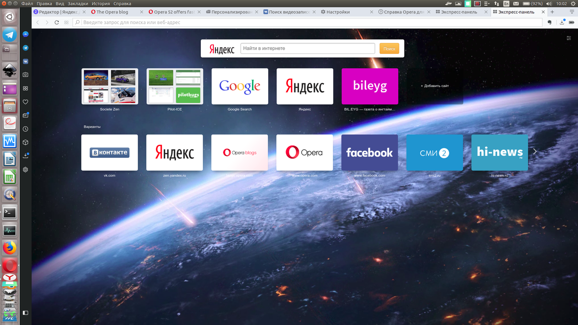The width and height of the screenshot is (578, 325).
Task: Open Telegram messenger from the Opera sidebar
Action: (x=25, y=48)
